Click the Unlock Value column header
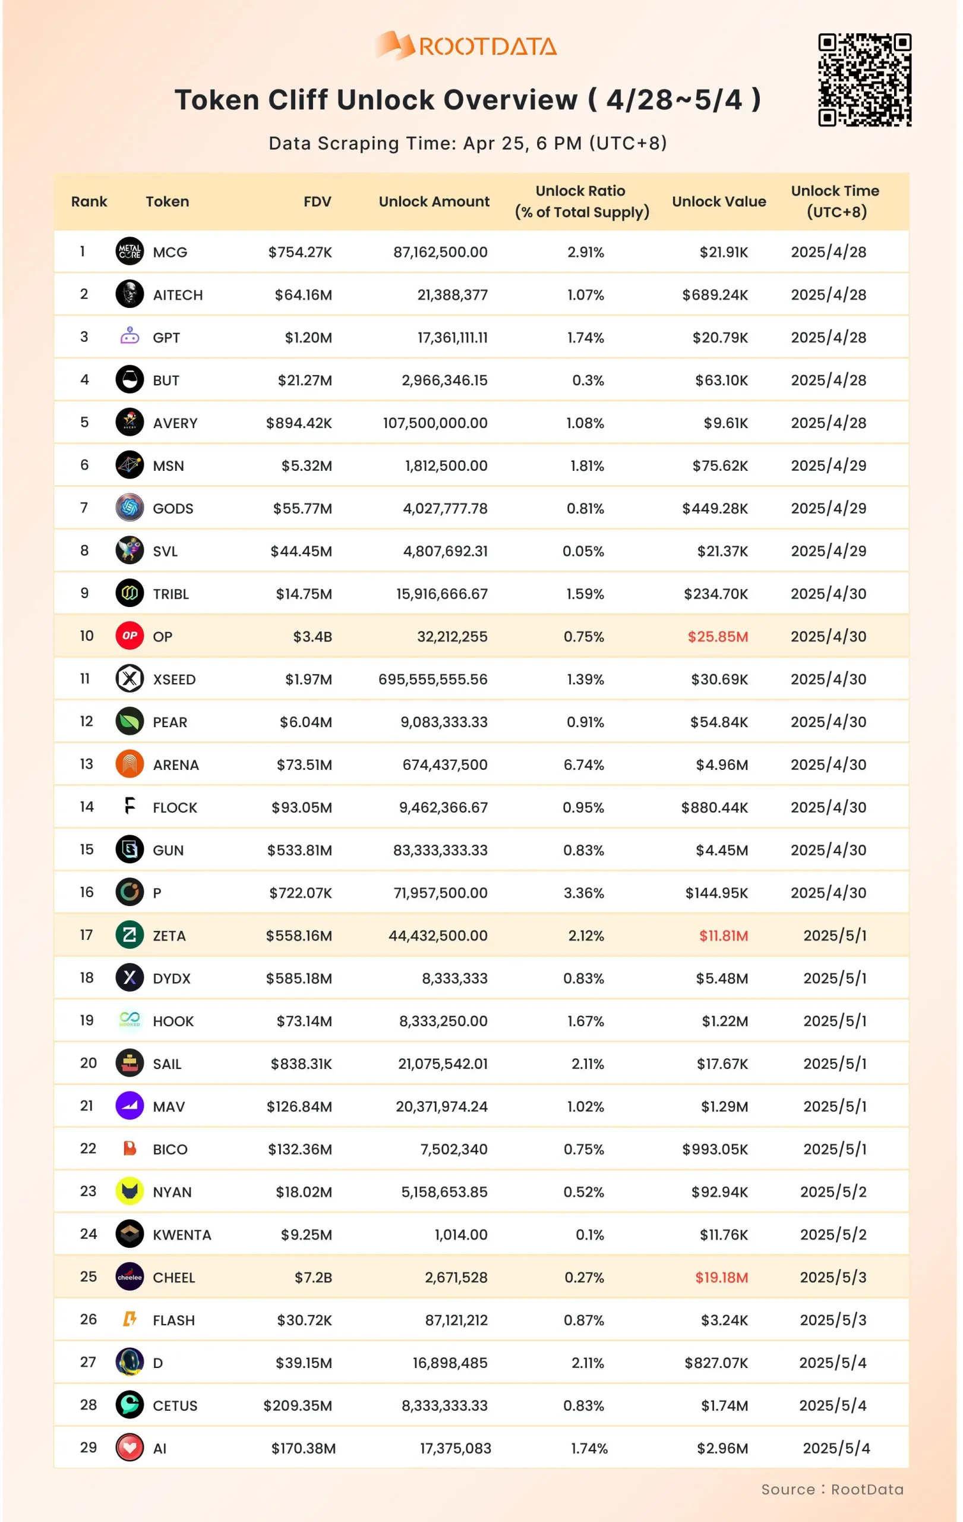The width and height of the screenshot is (963, 1522). pyautogui.click(x=719, y=202)
